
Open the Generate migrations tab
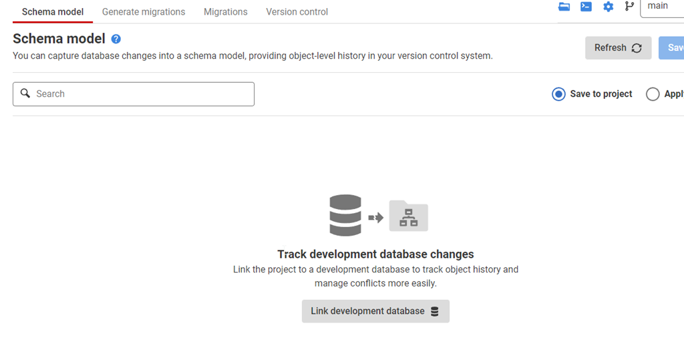click(x=144, y=12)
